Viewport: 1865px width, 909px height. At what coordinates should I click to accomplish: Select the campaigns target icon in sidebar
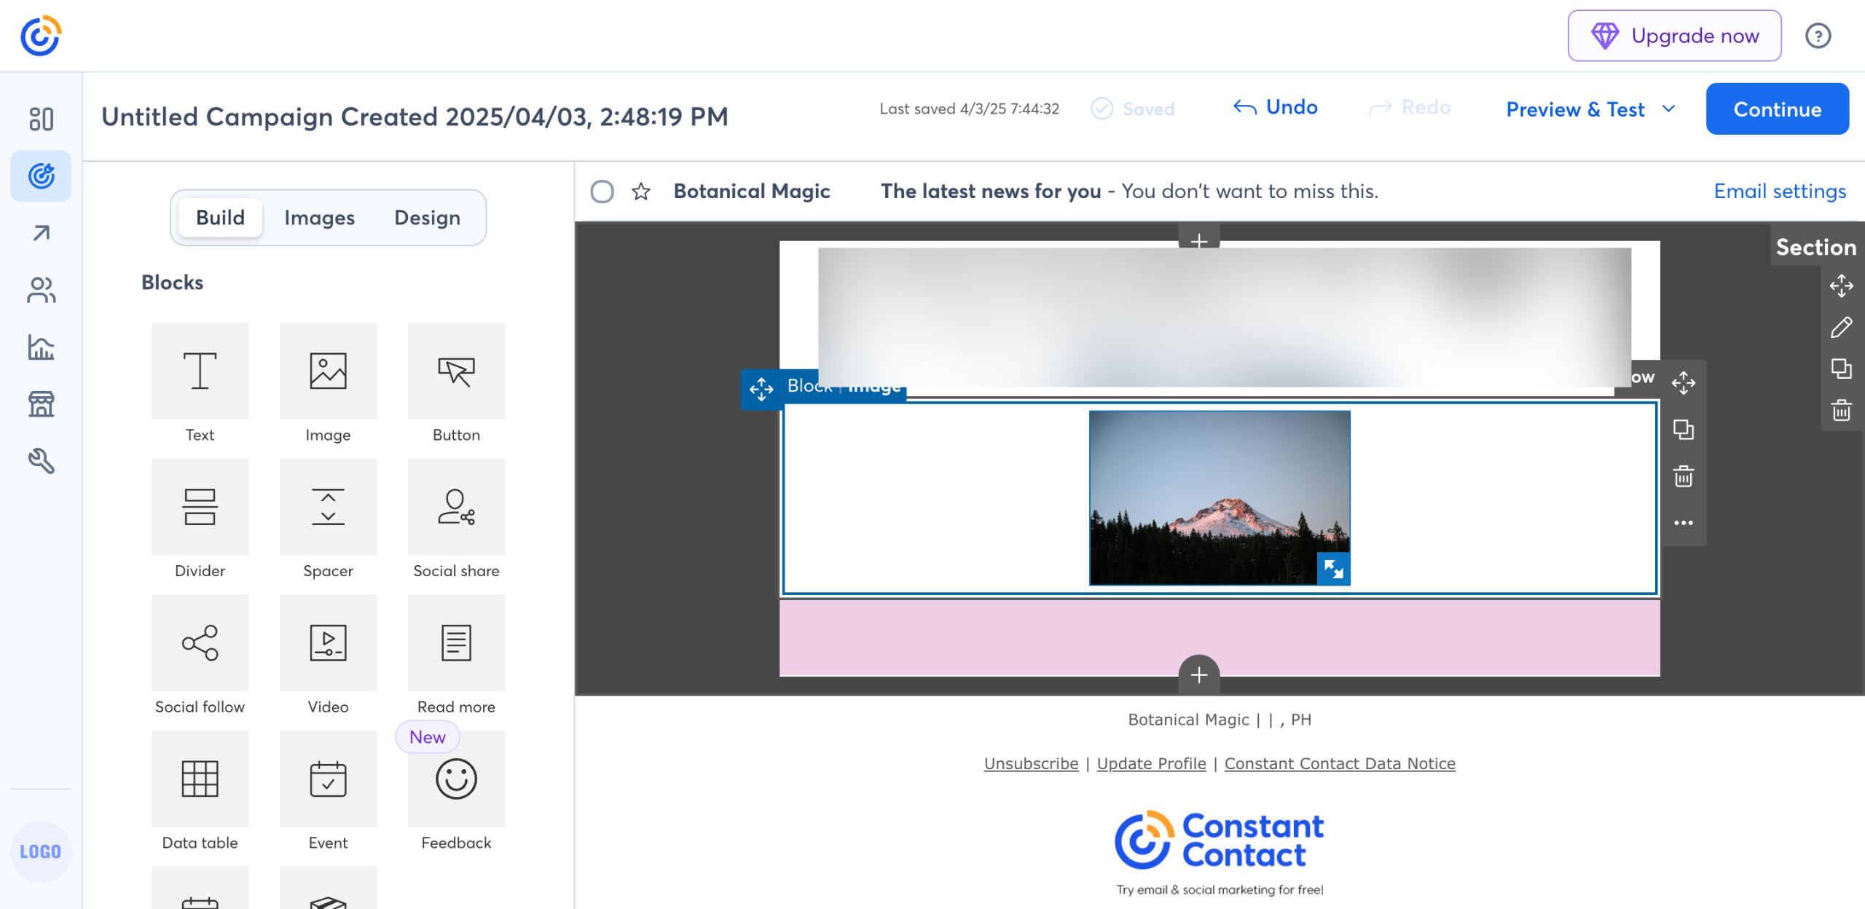pyautogui.click(x=41, y=176)
